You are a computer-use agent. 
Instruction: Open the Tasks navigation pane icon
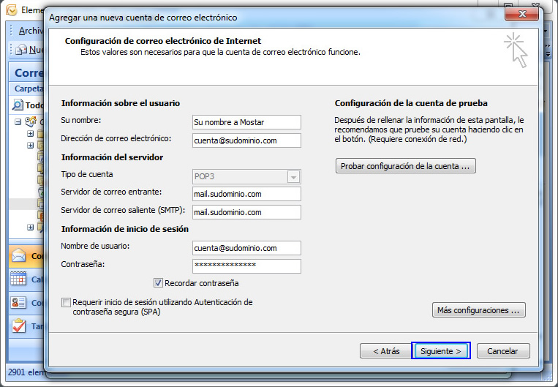coord(19,326)
